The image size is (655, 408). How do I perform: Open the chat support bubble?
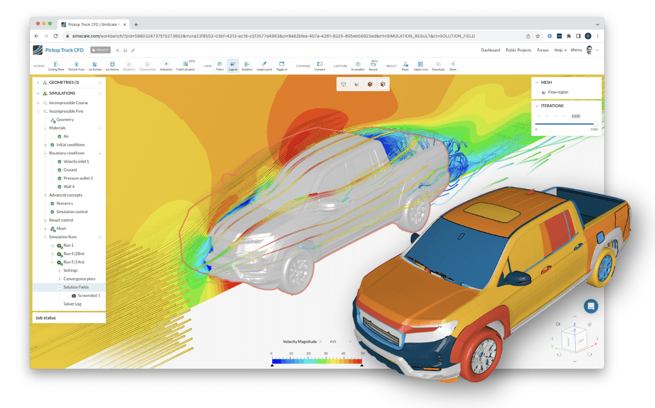pos(591,306)
